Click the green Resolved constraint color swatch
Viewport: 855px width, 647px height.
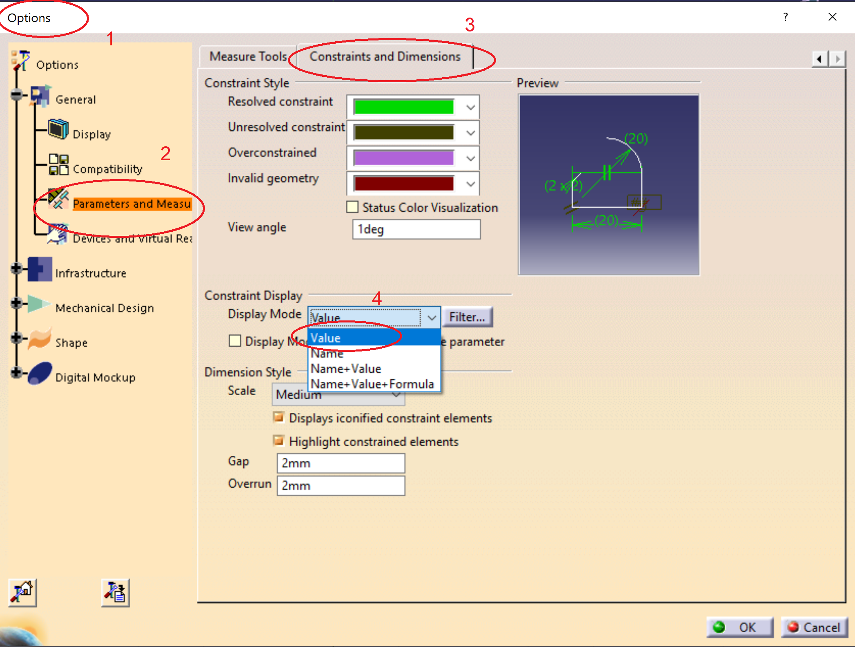pos(403,107)
